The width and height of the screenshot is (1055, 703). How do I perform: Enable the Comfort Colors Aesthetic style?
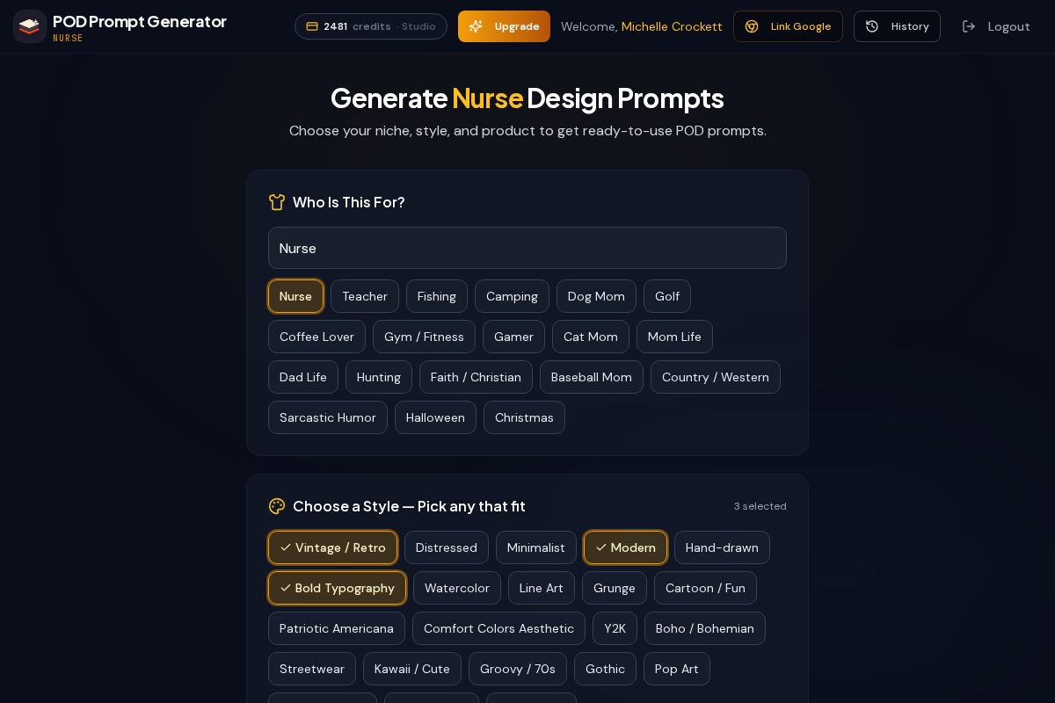coord(498,628)
